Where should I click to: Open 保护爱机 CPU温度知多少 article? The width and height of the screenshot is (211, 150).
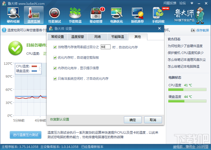(186, 53)
